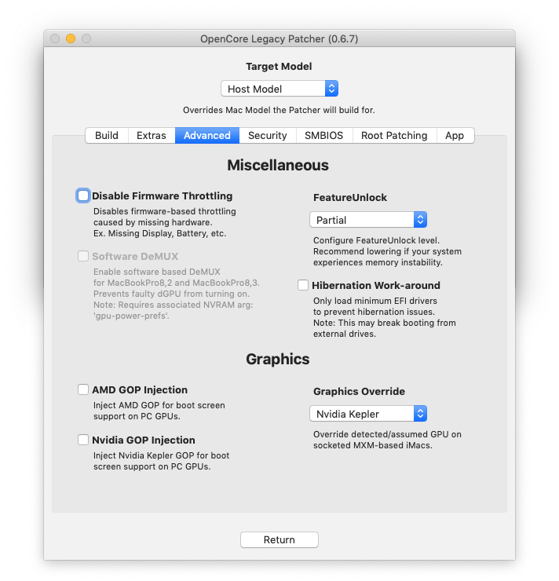Click the Miscellaneous section heading
Viewport: 559px width, 581px height.
point(278,165)
